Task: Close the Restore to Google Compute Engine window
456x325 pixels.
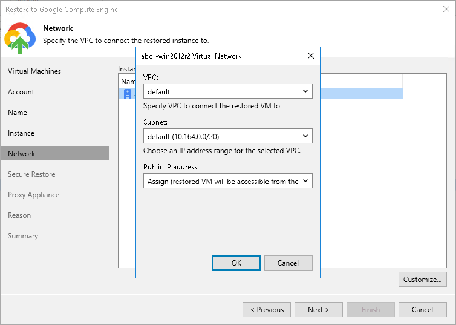Action: tap(446, 9)
